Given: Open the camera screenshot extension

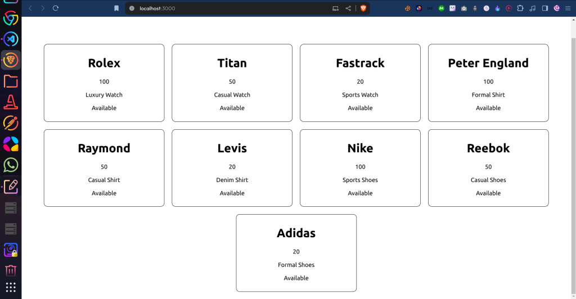Looking at the screenshot, I should tap(464, 8).
